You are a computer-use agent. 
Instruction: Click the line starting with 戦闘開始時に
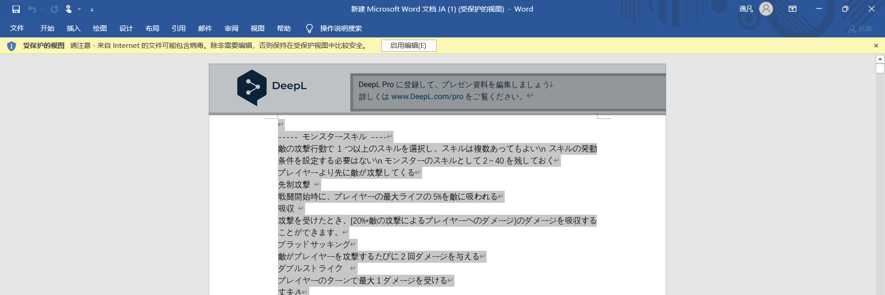click(x=388, y=196)
